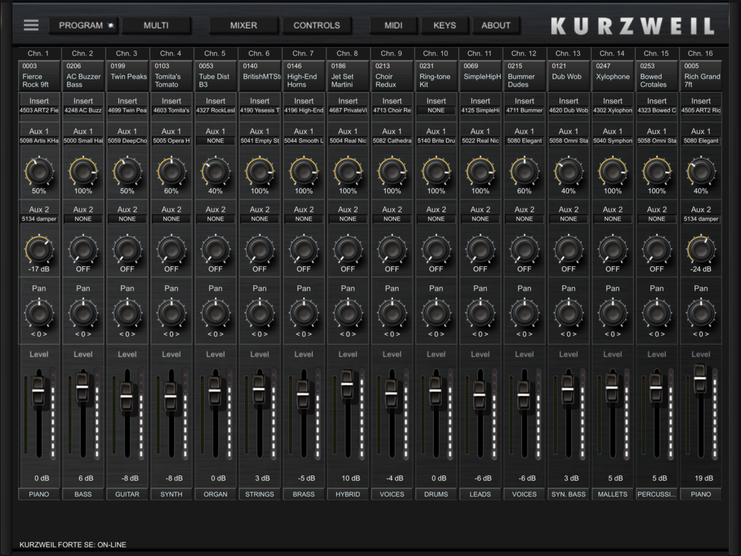Screen dimensions: 741x556
Task: Click Chn. 1 Aux 2 knob at -17 dB
Action: pos(39,250)
